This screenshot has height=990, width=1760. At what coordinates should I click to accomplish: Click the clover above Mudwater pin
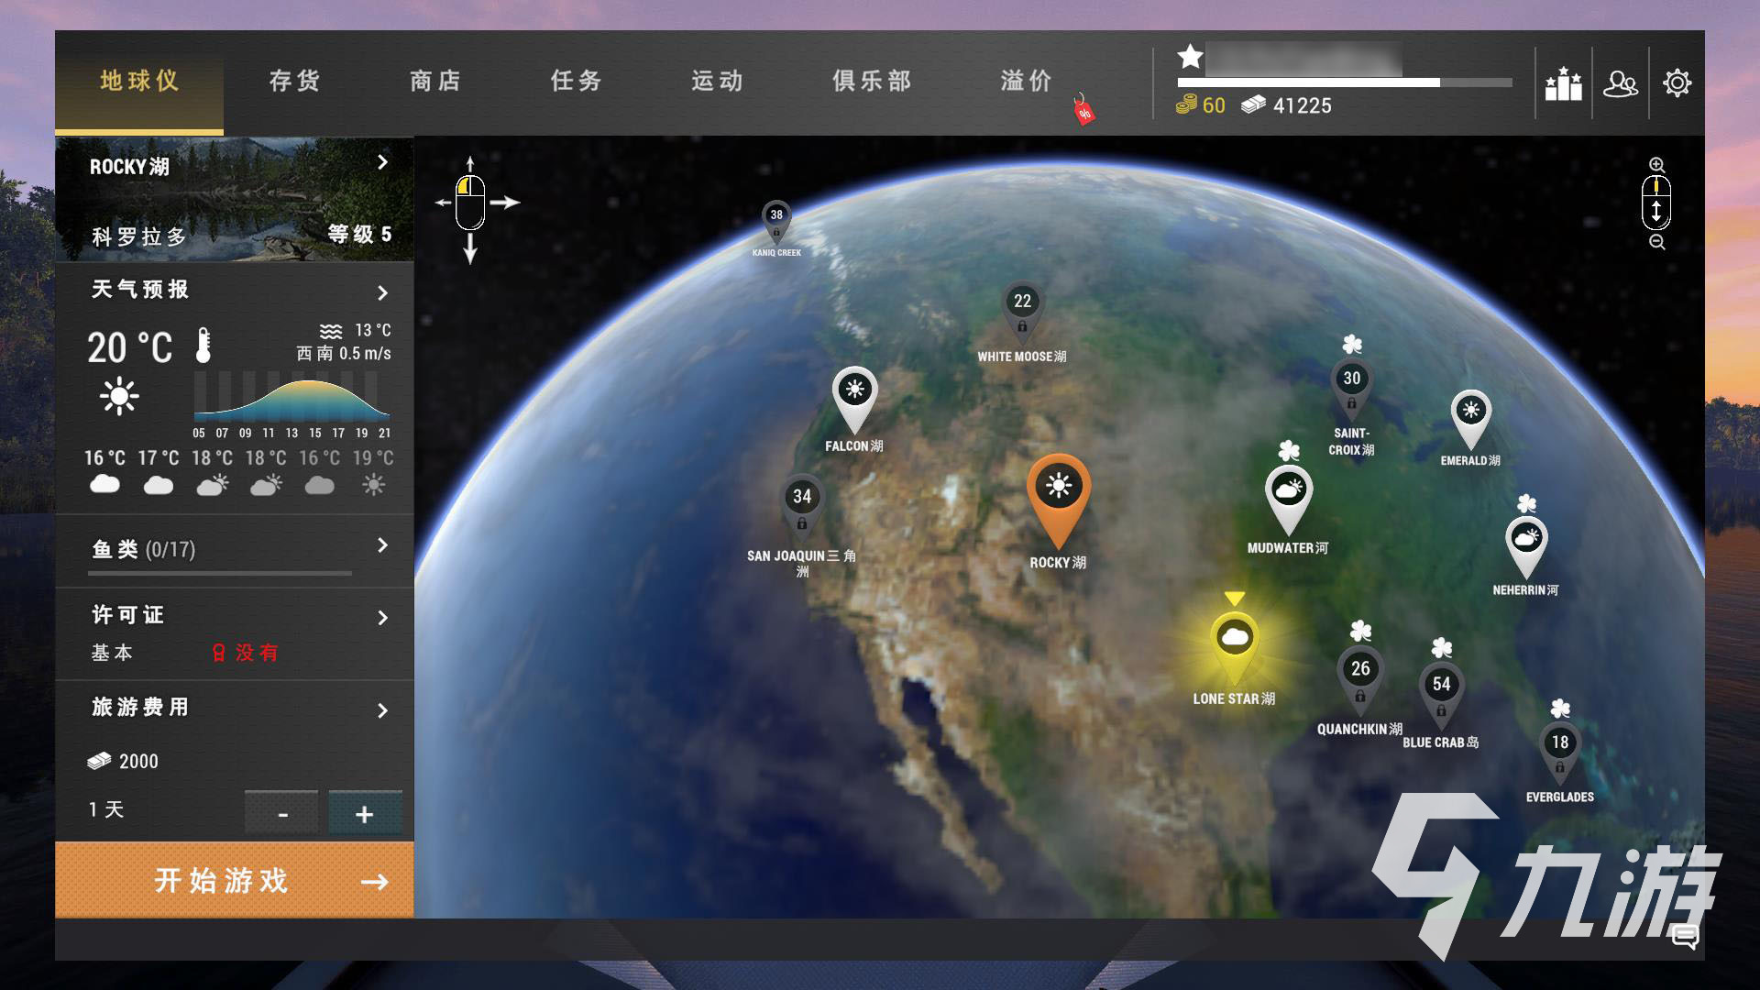[1289, 450]
